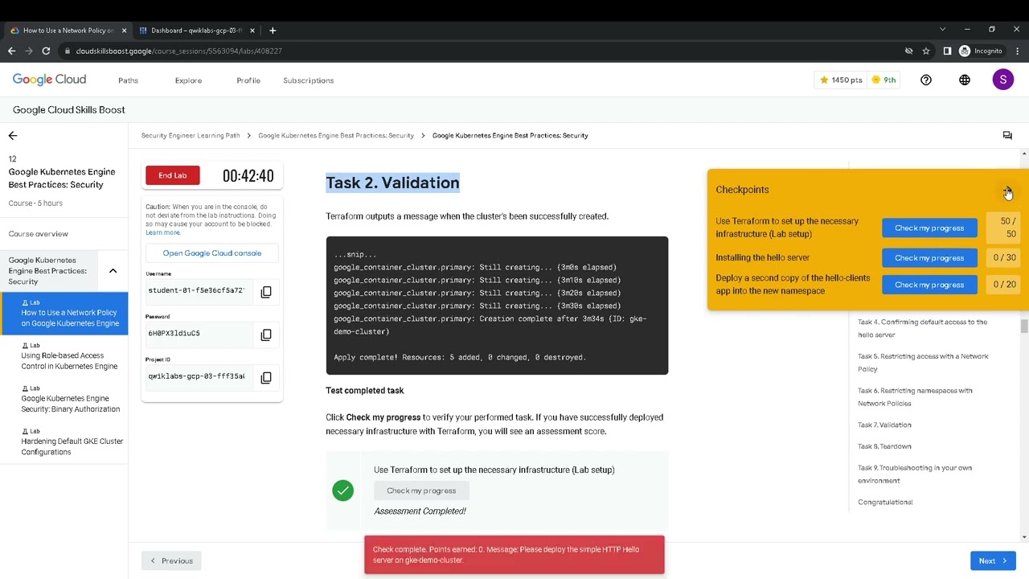Check my progress for second hello-clients copy
The image size is (1029, 579).
[929, 285]
